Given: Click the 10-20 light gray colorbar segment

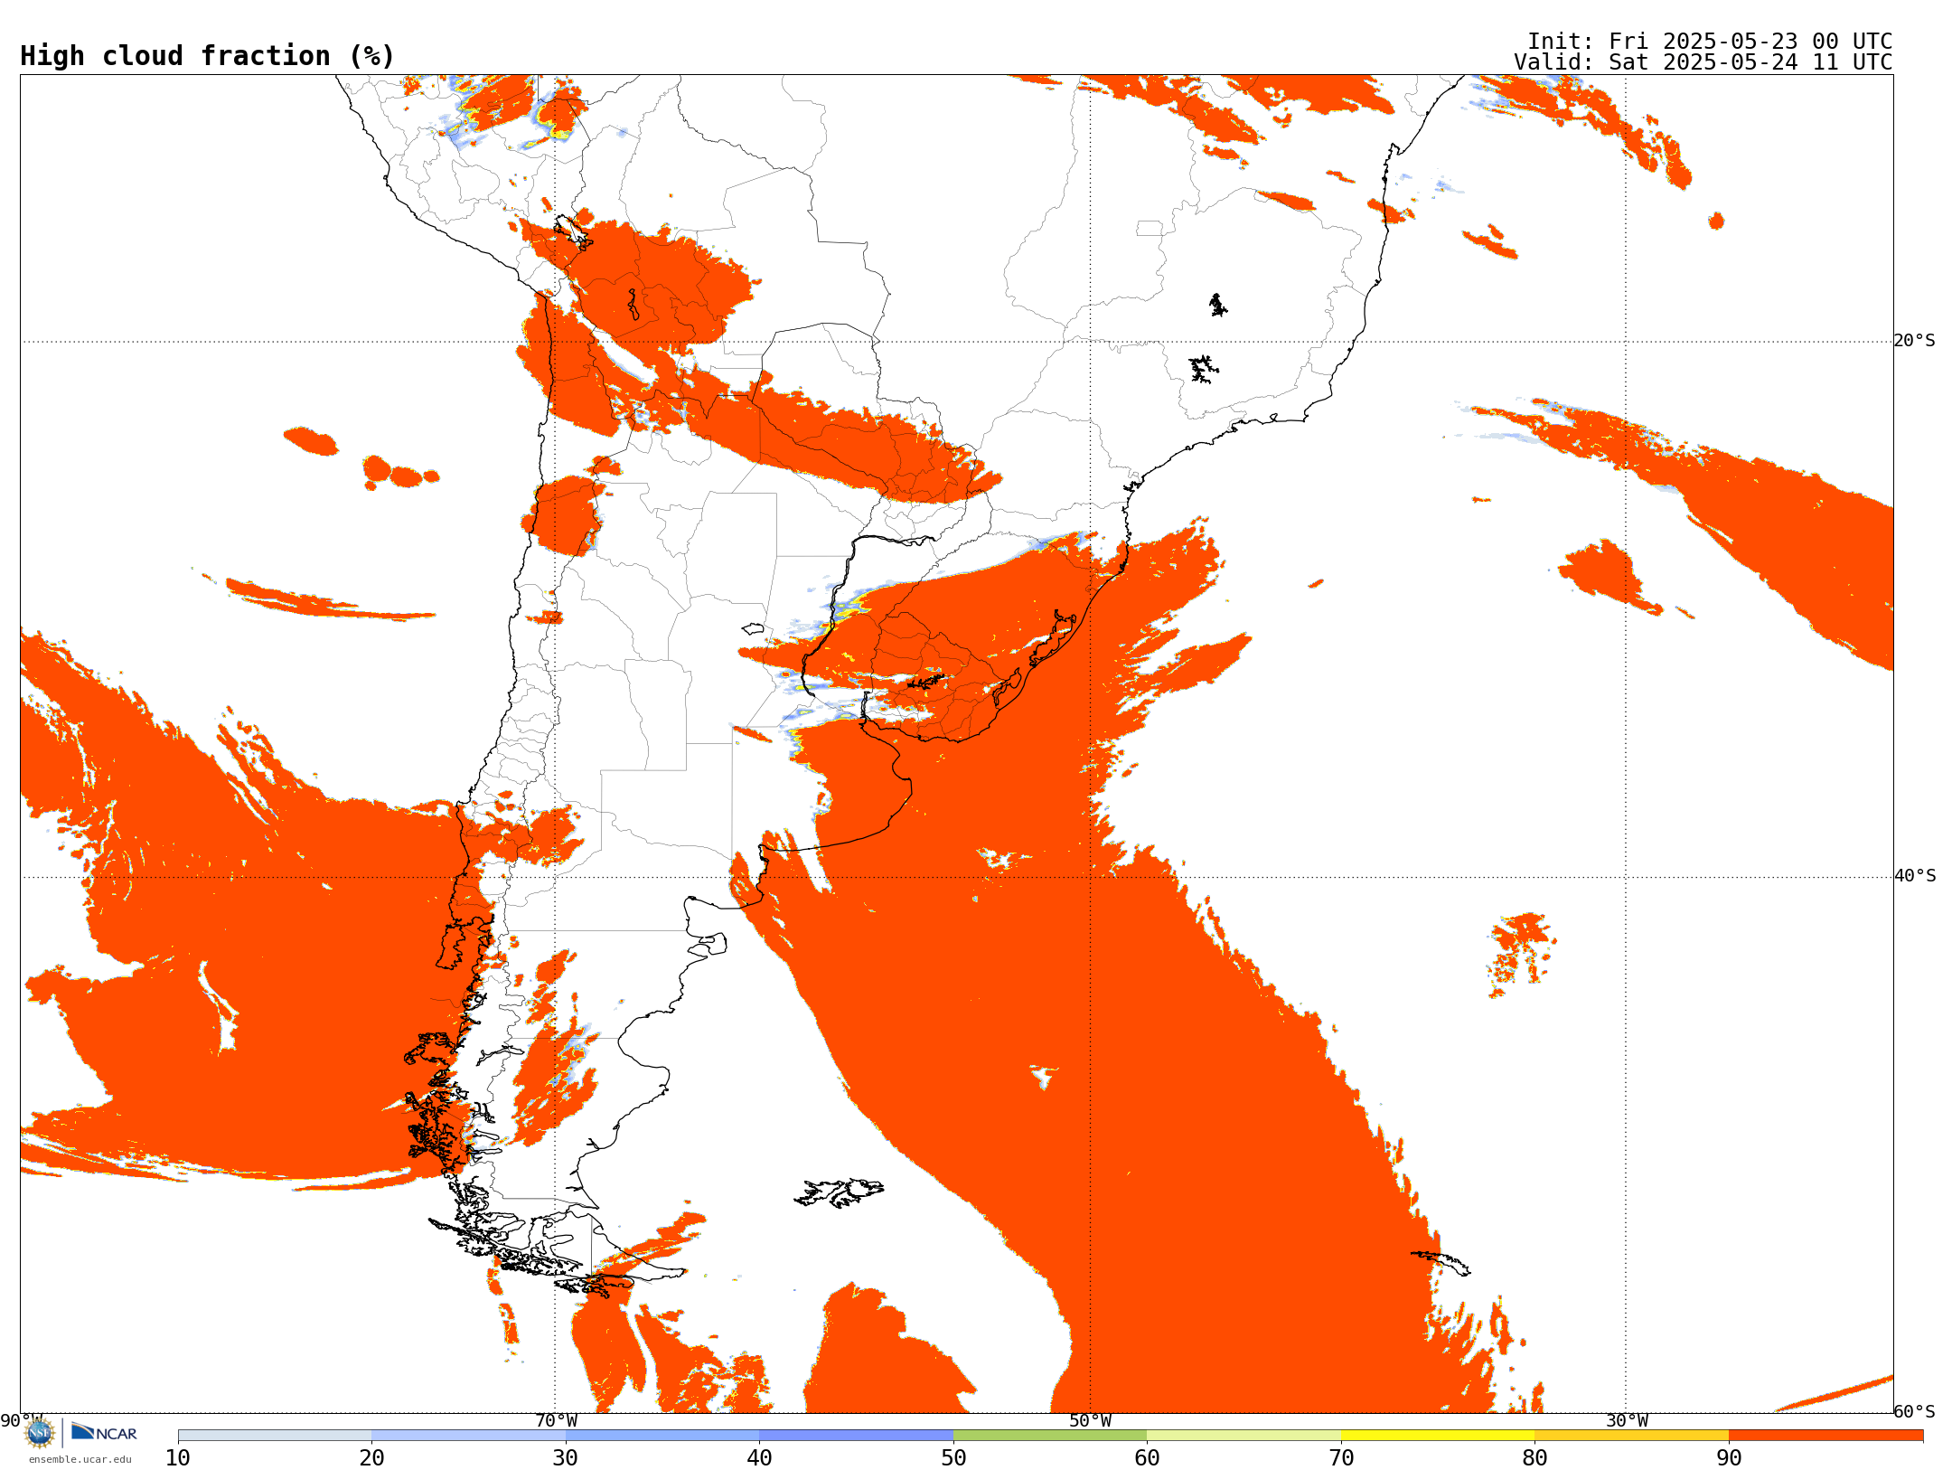Looking at the screenshot, I should coord(275,1436).
